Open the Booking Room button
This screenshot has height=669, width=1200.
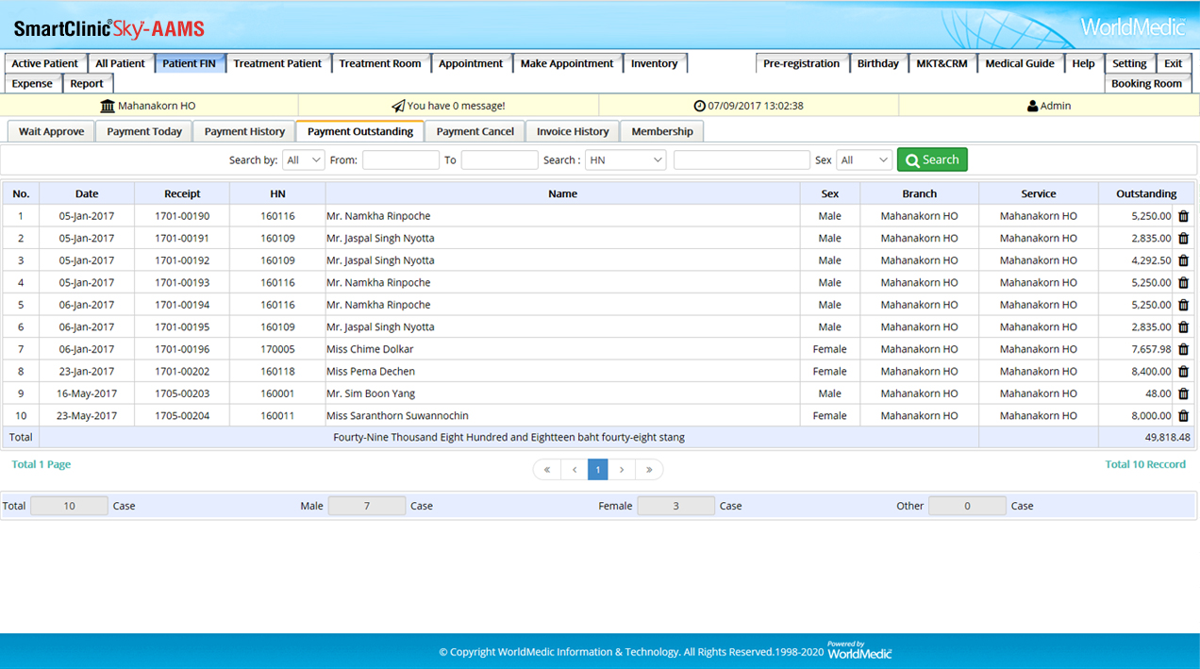(x=1145, y=83)
